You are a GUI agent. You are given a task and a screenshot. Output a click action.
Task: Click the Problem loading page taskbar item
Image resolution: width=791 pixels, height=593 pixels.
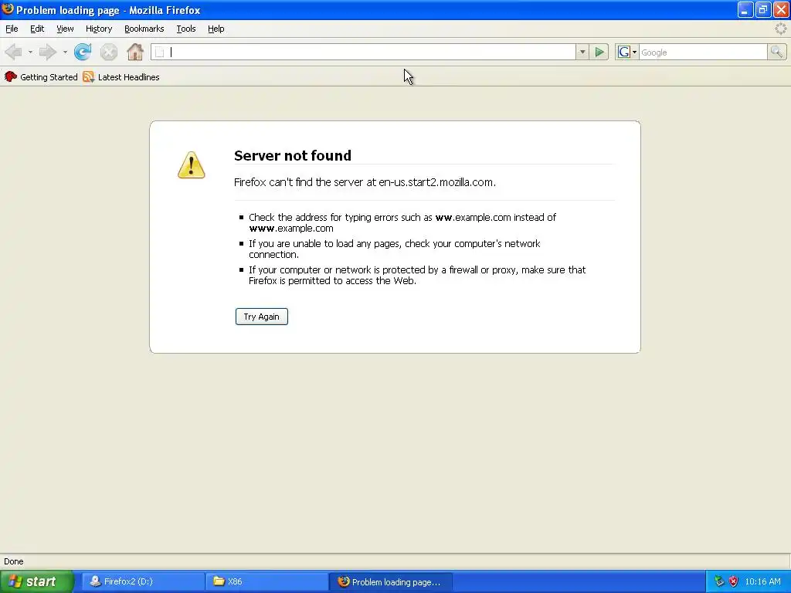(390, 581)
